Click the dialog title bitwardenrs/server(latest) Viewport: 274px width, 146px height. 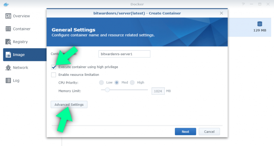tap(137, 13)
